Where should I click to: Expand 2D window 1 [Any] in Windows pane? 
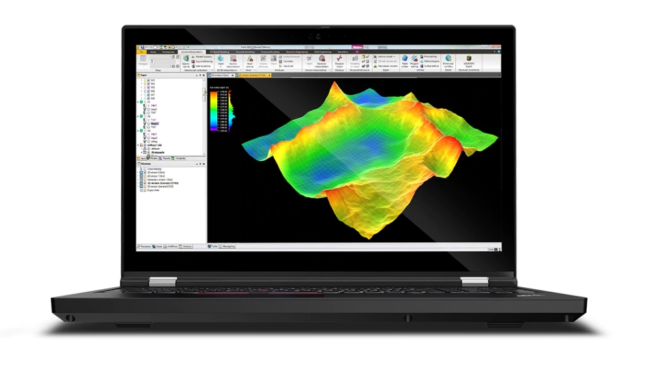138,176
